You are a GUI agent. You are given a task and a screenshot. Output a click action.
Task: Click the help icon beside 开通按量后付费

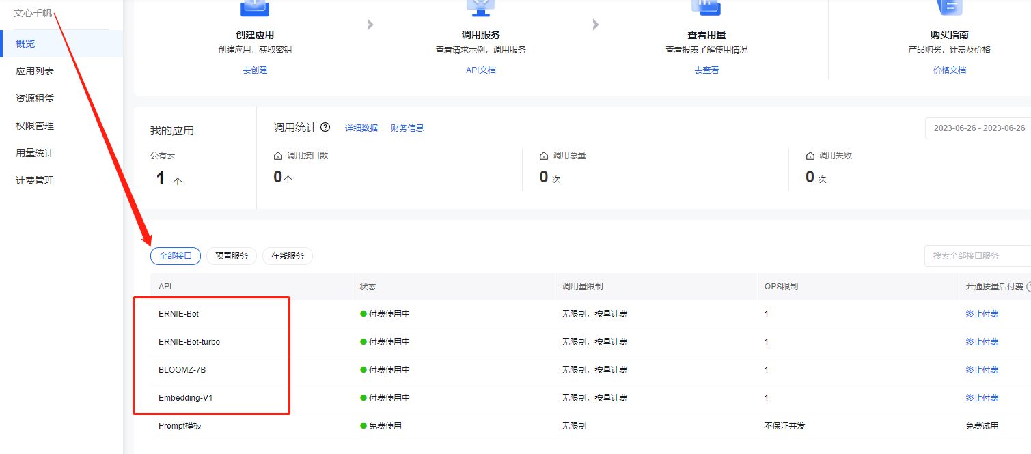(x=1028, y=287)
